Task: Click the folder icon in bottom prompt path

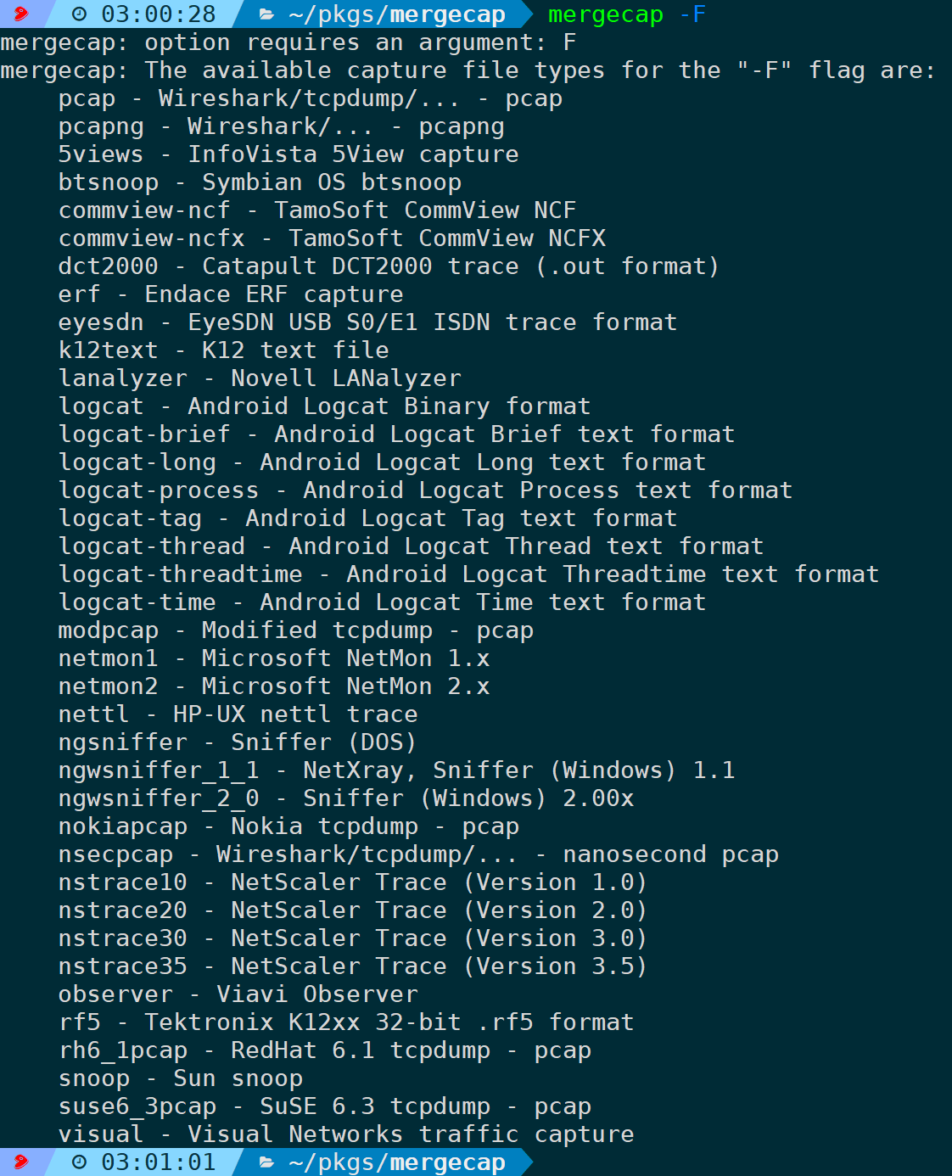Action: pos(266,1162)
